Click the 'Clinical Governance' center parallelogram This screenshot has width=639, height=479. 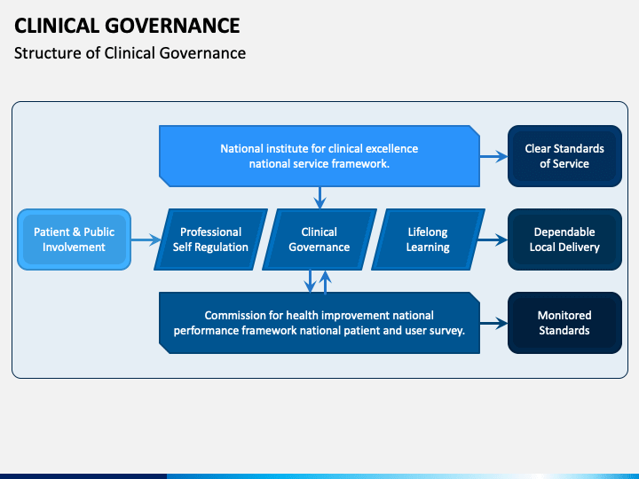click(319, 239)
